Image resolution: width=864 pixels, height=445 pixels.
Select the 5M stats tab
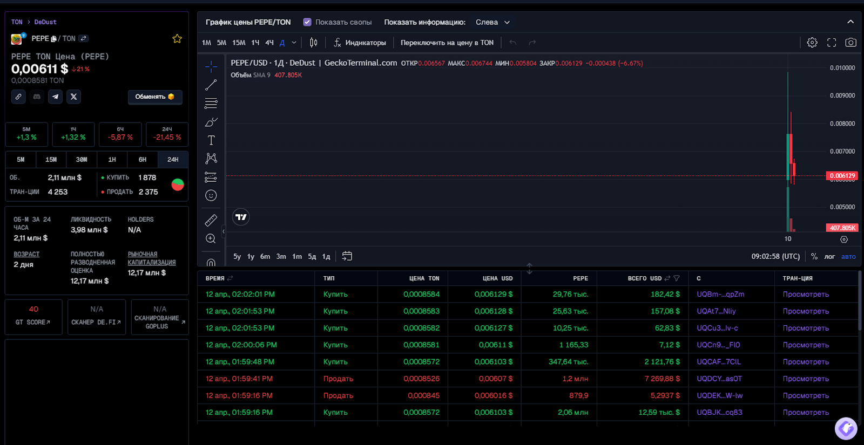(21, 160)
